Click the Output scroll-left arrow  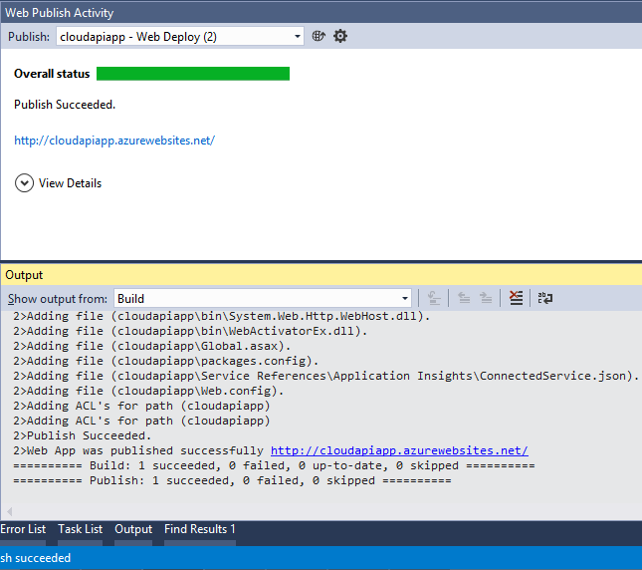tap(9, 511)
